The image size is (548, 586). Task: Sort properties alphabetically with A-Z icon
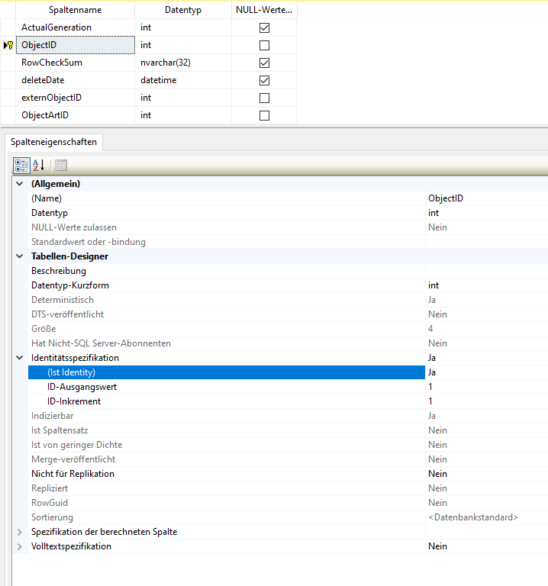point(38,165)
